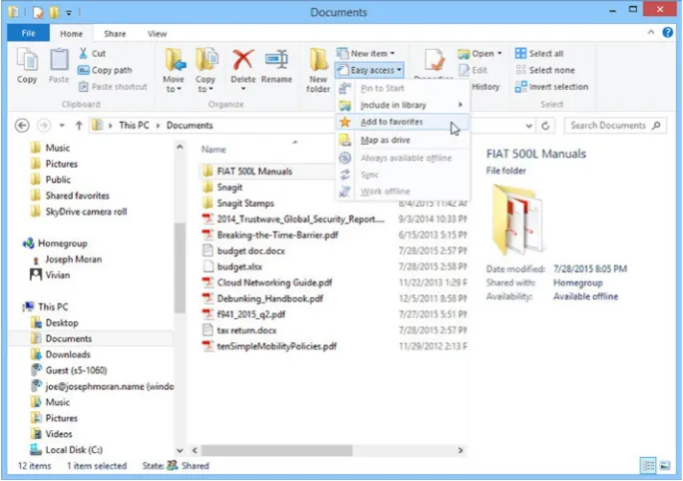Click Available offline in details pane
Viewport: 683px width, 481px height.
coord(585,296)
